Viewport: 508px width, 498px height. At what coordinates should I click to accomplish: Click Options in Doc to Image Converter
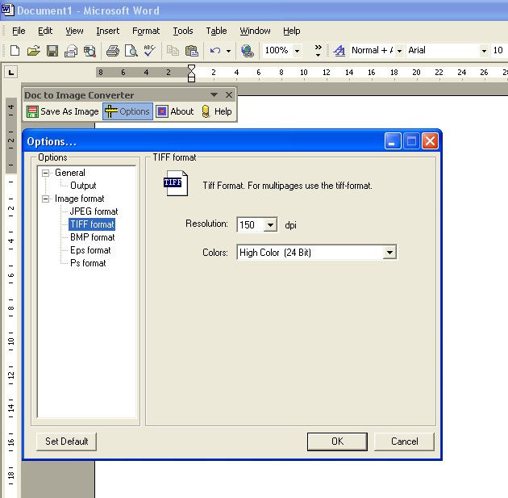(x=127, y=111)
